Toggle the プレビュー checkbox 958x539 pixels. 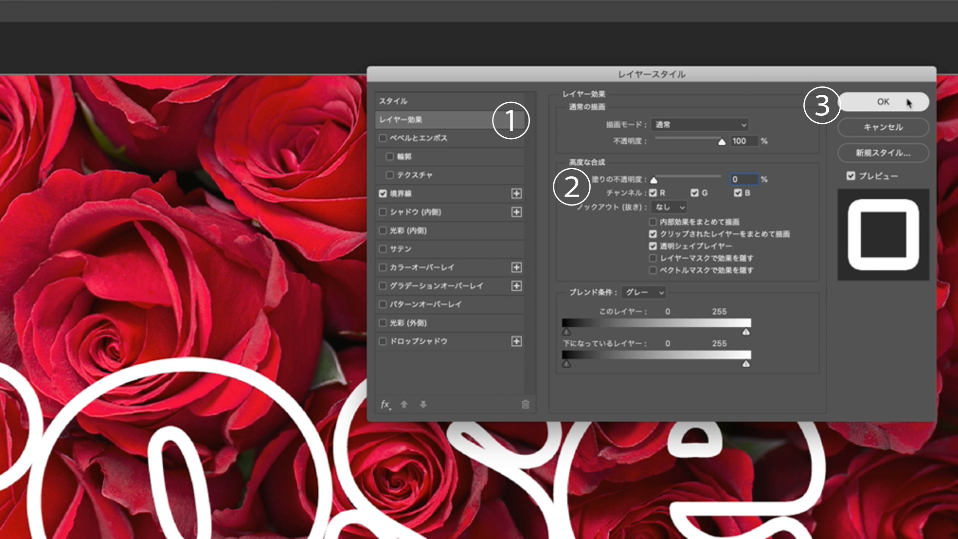coord(851,176)
